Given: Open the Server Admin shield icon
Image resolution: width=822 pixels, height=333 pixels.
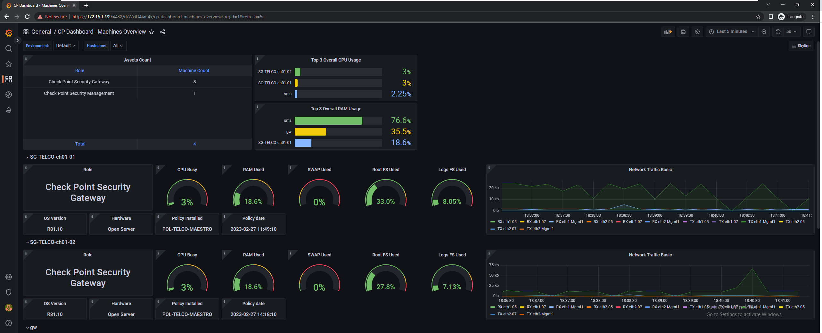Looking at the screenshot, I should (x=9, y=292).
